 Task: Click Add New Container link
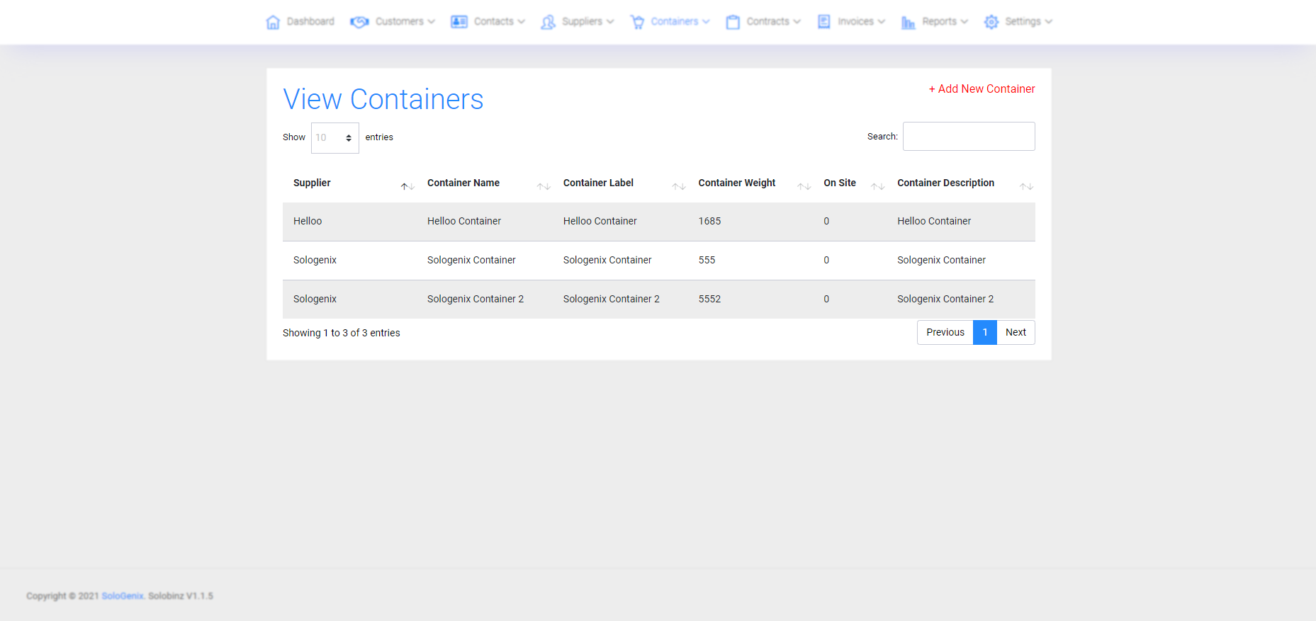pyautogui.click(x=982, y=89)
